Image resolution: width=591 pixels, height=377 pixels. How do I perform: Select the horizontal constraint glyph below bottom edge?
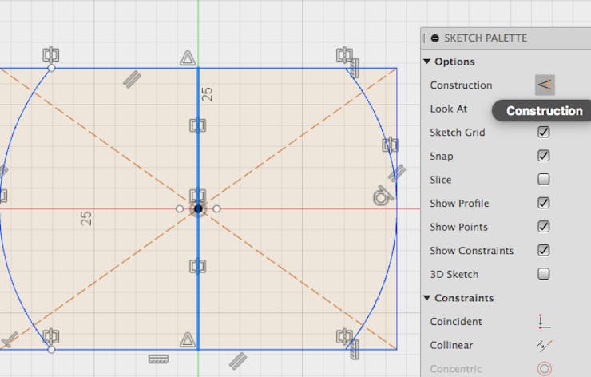[x=158, y=359]
